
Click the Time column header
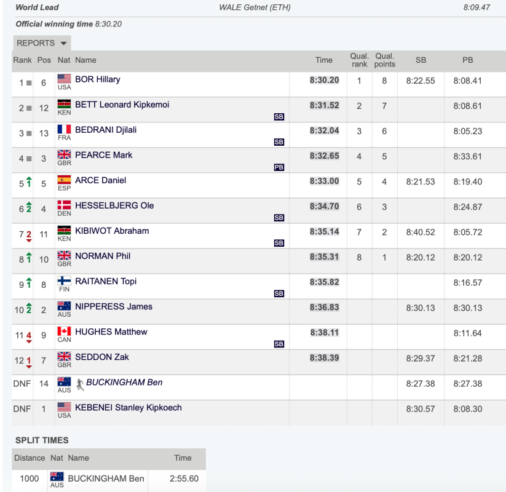[323, 60]
